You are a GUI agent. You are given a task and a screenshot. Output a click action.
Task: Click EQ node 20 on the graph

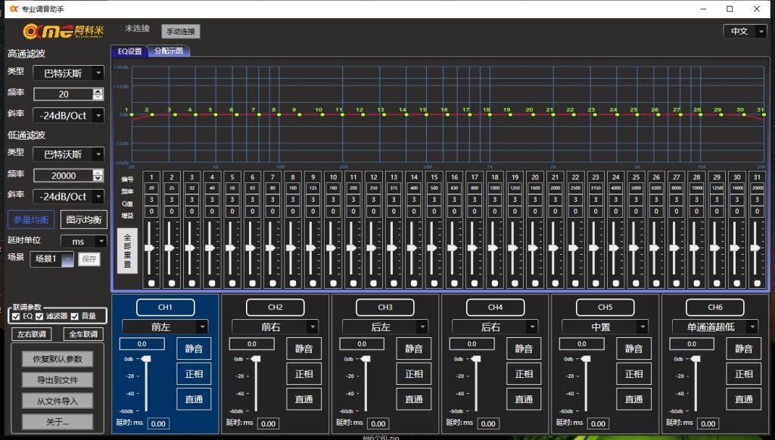[534, 115]
